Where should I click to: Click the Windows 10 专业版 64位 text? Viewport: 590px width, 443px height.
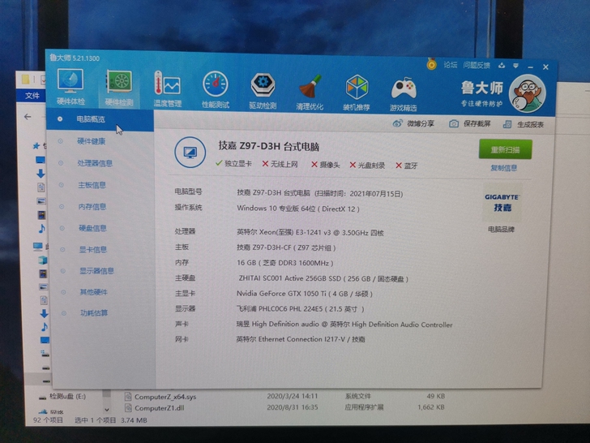click(x=298, y=209)
